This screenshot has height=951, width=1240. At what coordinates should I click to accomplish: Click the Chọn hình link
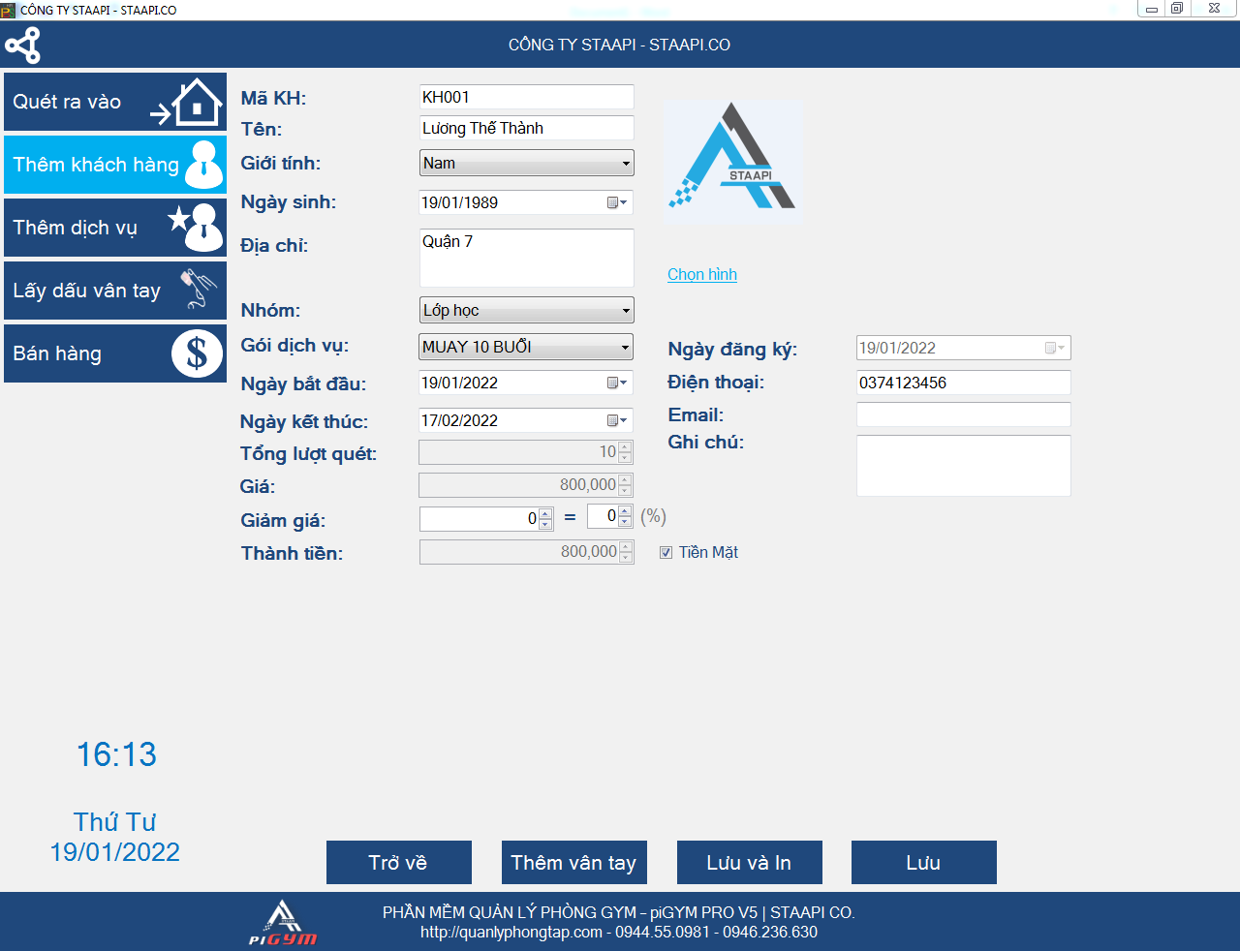[x=701, y=274]
